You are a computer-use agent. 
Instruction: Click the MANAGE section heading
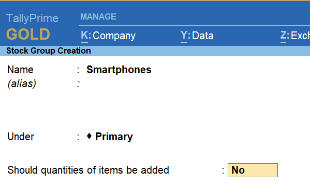coord(98,16)
